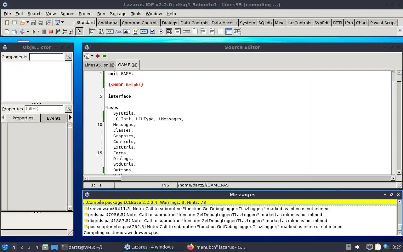Viewport: 403px width, 252px height.
Task: Pick the TButton (Ok) component icon
Action: point(110,31)
